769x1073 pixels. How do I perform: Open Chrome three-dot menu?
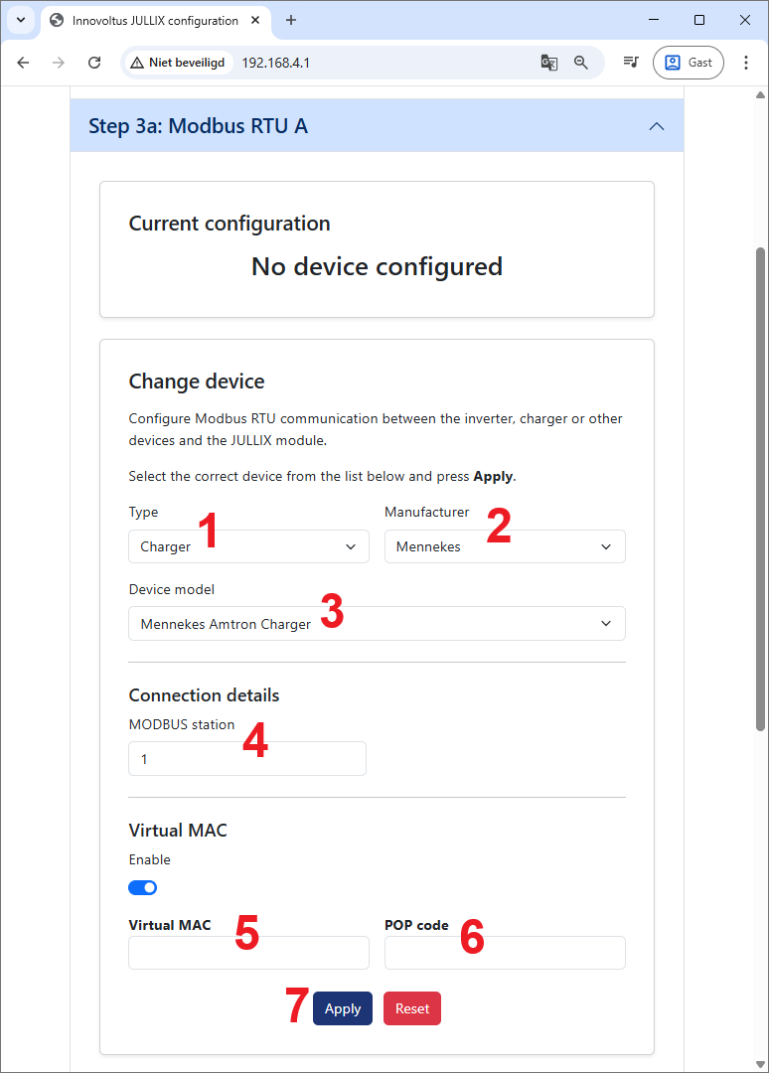(746, 63)
